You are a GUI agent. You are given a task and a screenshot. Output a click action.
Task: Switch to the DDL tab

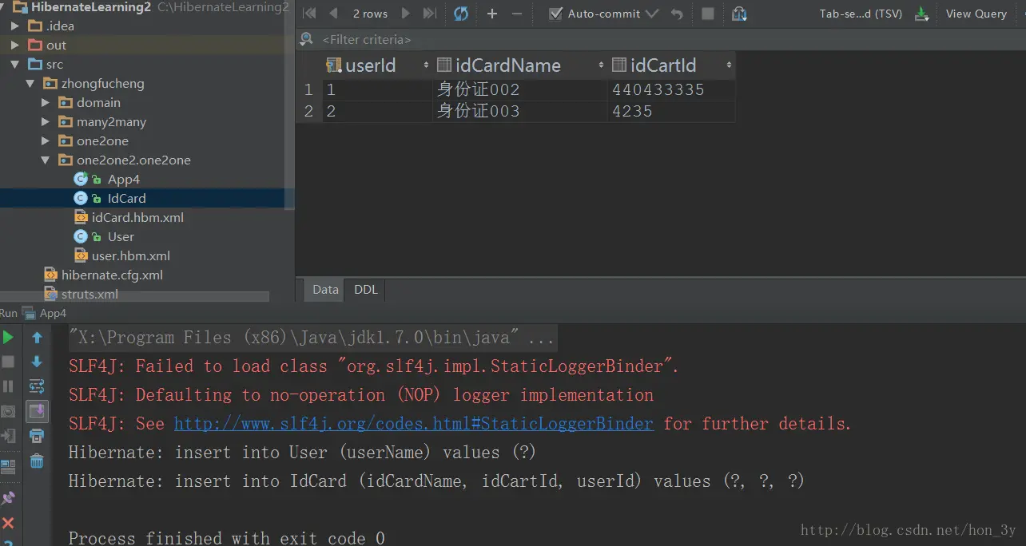pos(366,290)
